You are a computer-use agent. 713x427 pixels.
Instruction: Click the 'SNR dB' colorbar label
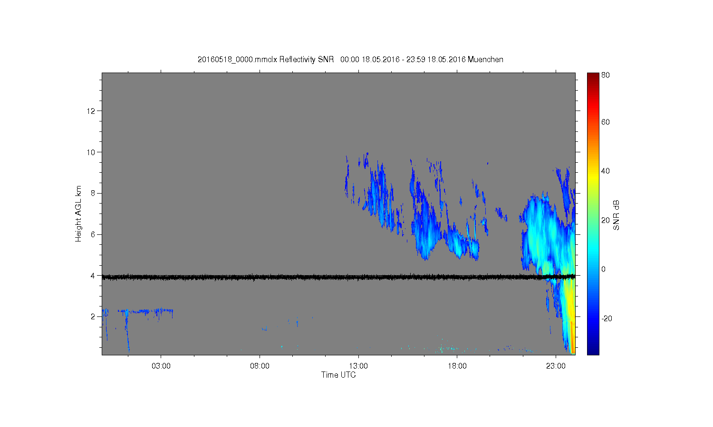click(x=616, y=215)
